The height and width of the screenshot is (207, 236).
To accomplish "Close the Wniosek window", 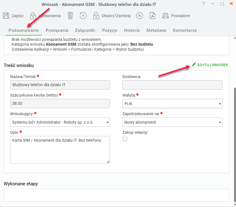I will (231, 4).
